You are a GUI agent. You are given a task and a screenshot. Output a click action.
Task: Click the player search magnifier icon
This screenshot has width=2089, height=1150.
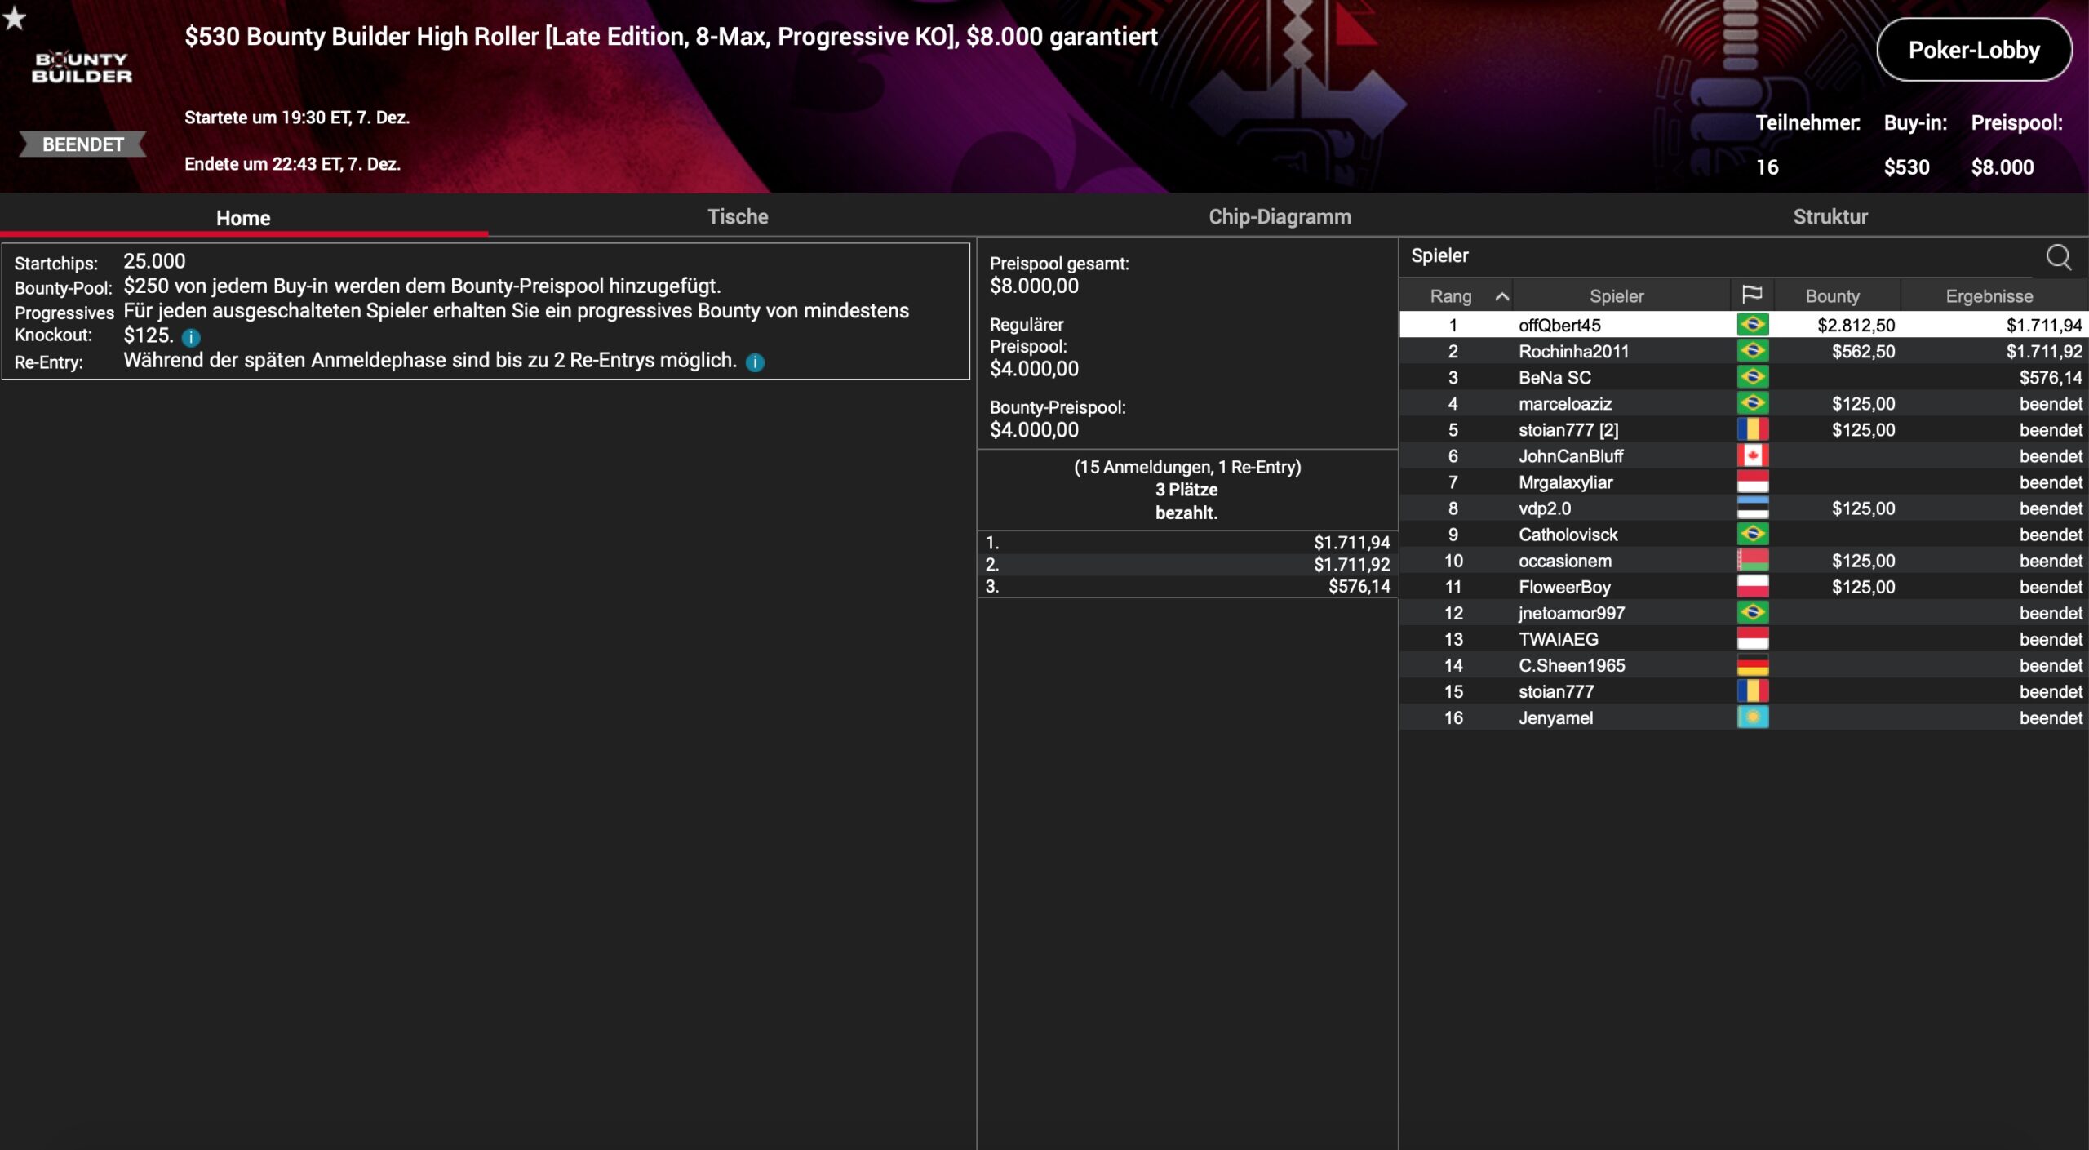[x=2058, y=257]
